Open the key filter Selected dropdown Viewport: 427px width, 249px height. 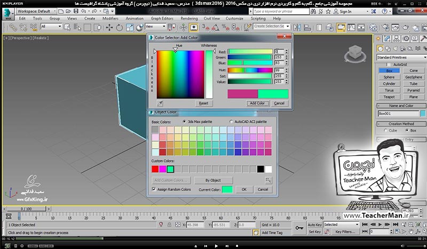[x=341, y=224]
